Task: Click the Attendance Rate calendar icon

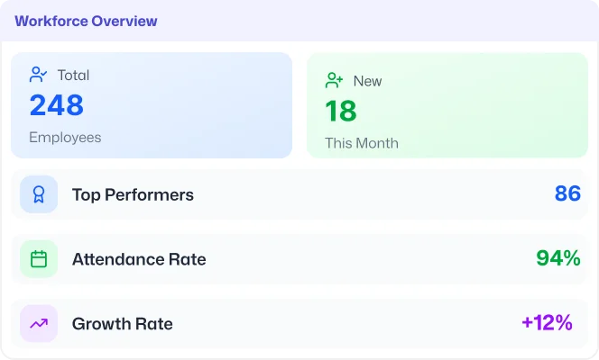Action: point(39,259)
